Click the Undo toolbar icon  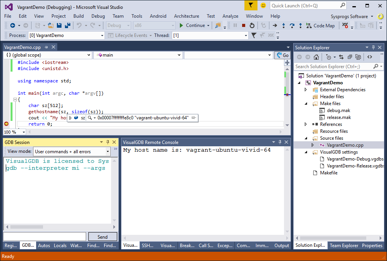coord(79,25)
